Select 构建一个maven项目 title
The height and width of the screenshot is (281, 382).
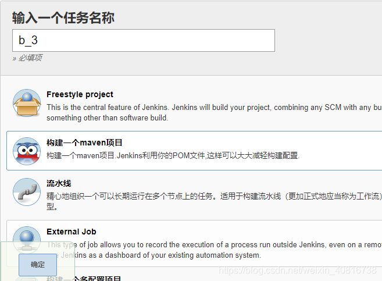coord(84,143)
